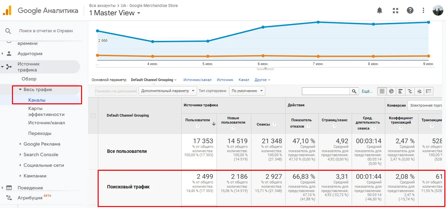
Task: Expand Социальные сети submenu
Action: pyautogui.click(x=20, y=165)
